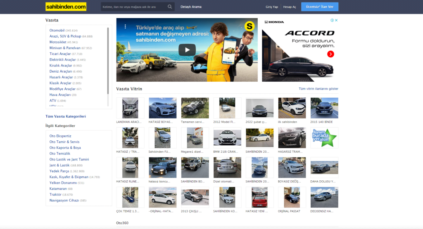
Task: Click Giriş Yap to log in
Action: [272, 7]
